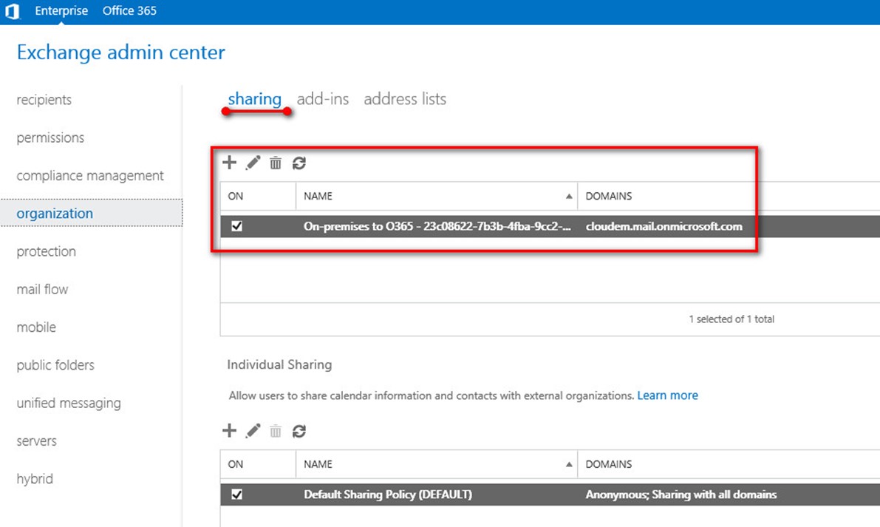Navigate to mail flow
Screen dimensions: 880x527
[43, 289]
